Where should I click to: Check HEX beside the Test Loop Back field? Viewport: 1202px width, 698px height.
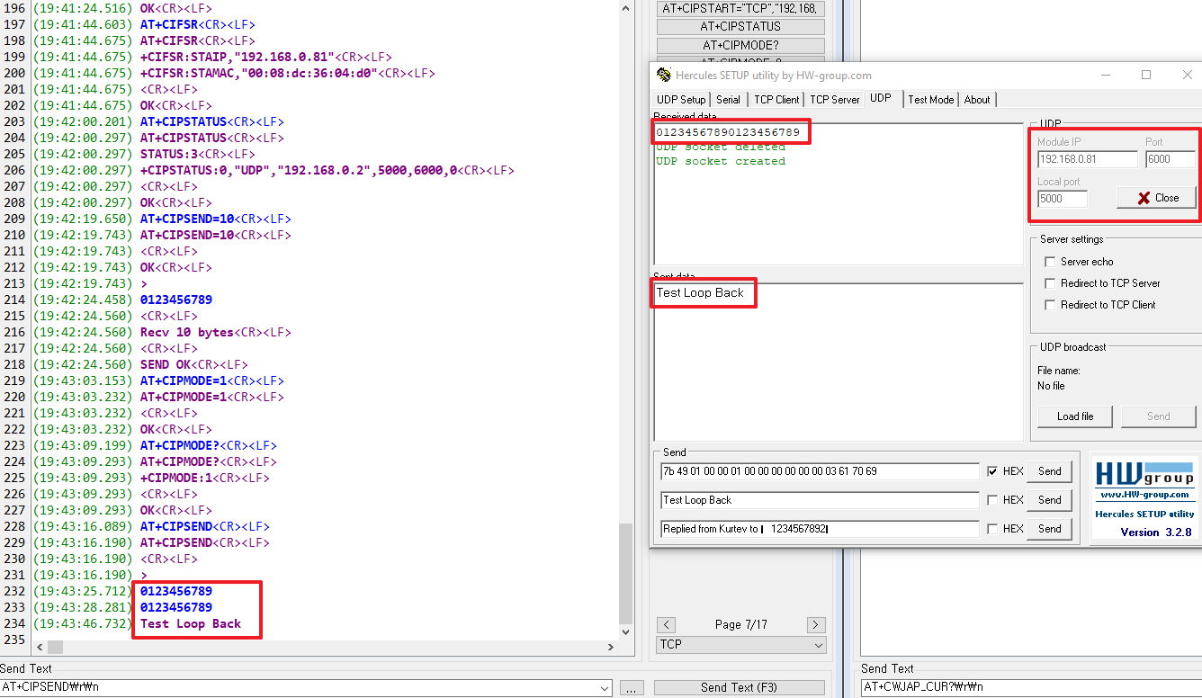click(x=992, y=500)
